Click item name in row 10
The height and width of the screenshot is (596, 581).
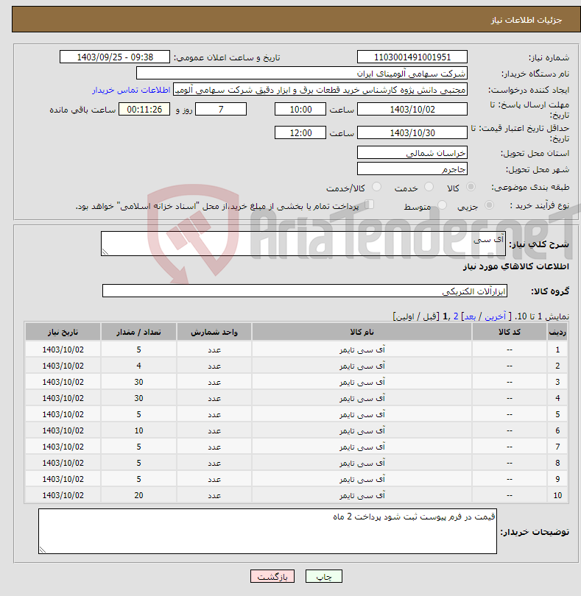coord(362,495)
